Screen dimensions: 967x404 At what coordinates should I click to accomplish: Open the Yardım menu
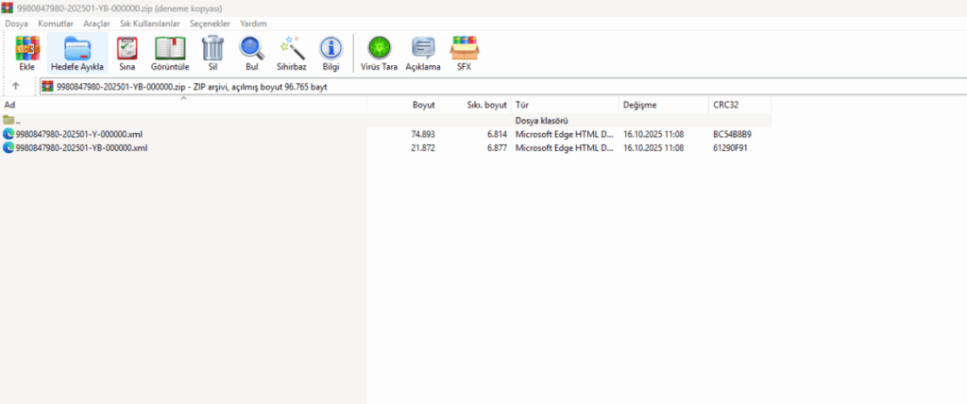tap(253, 24)
